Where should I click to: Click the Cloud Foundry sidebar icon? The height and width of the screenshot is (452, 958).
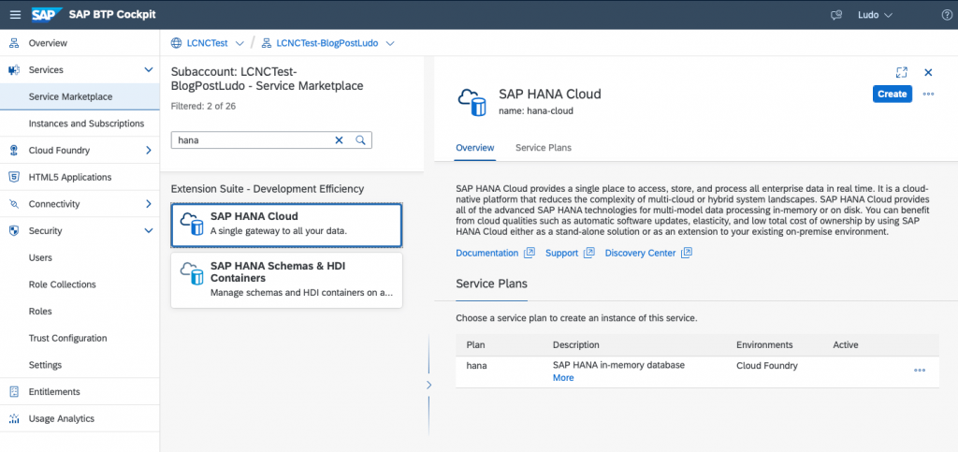pos(13,151)
